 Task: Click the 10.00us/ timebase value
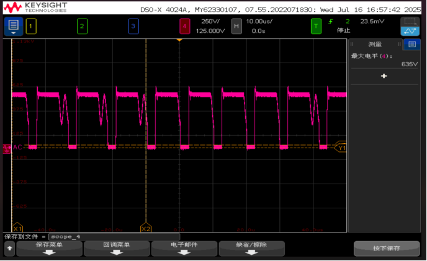click(259, 22)
